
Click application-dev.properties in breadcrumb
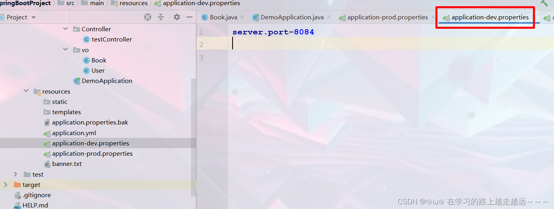pyautogui.click(x=201, y=3)
